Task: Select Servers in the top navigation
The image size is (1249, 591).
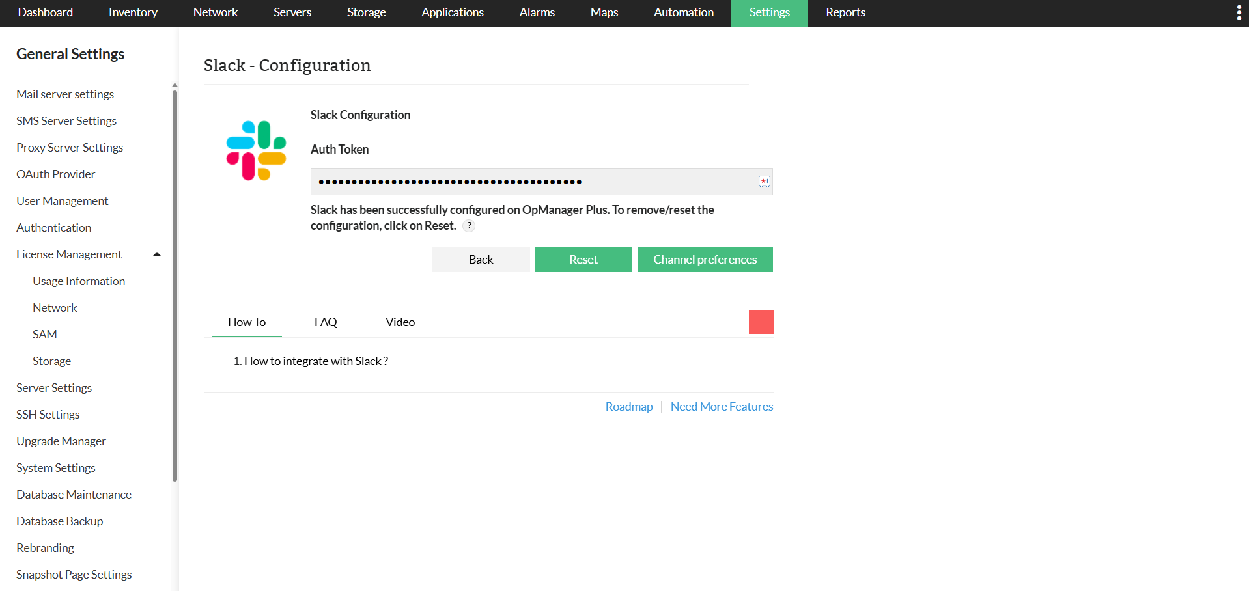Action: [x=292, y=13]
